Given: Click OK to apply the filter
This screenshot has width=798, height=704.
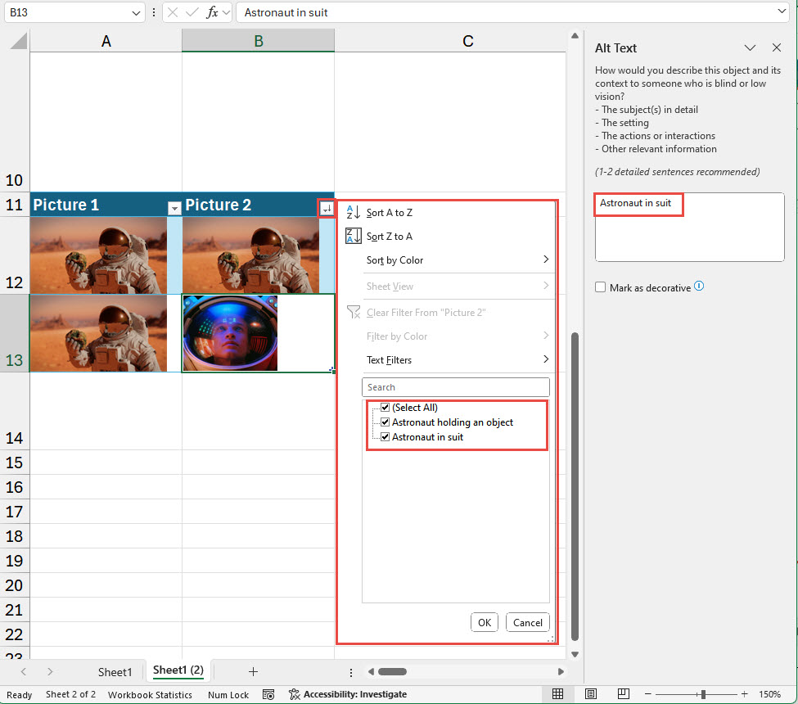Looking at the screenshot, I should pyautogui.click(x=484, y=622).
